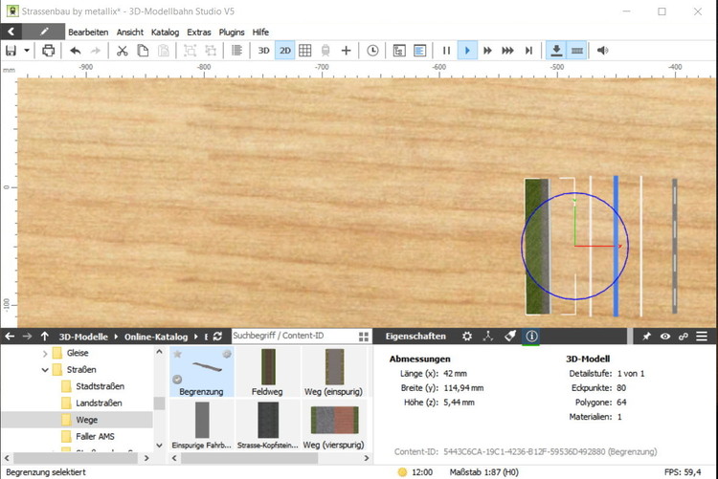This screenshot has height=479, width=718.
Task: Select the Feldweg model thumbnail
Action: pyautogui.click(x=267, y=372)
